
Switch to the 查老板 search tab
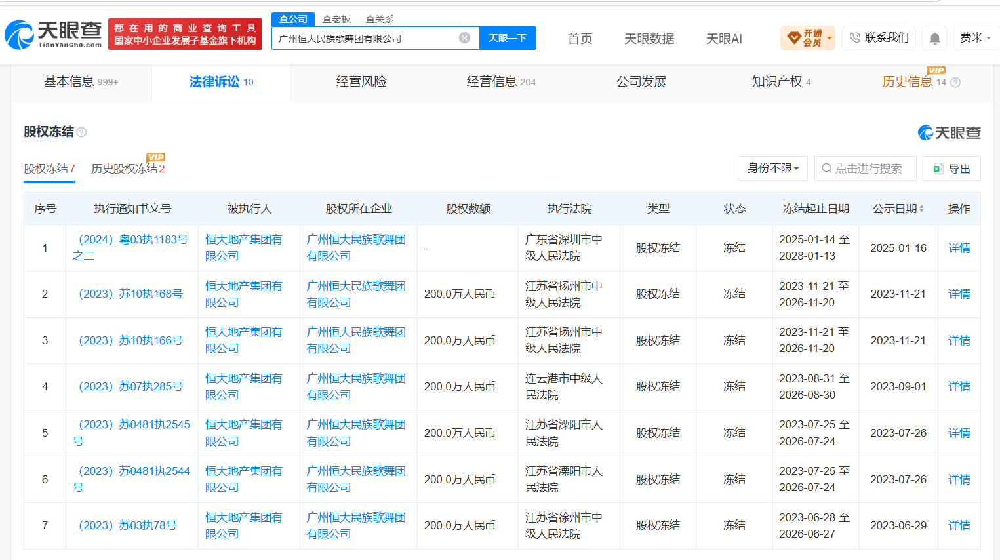tap(336, 19)
